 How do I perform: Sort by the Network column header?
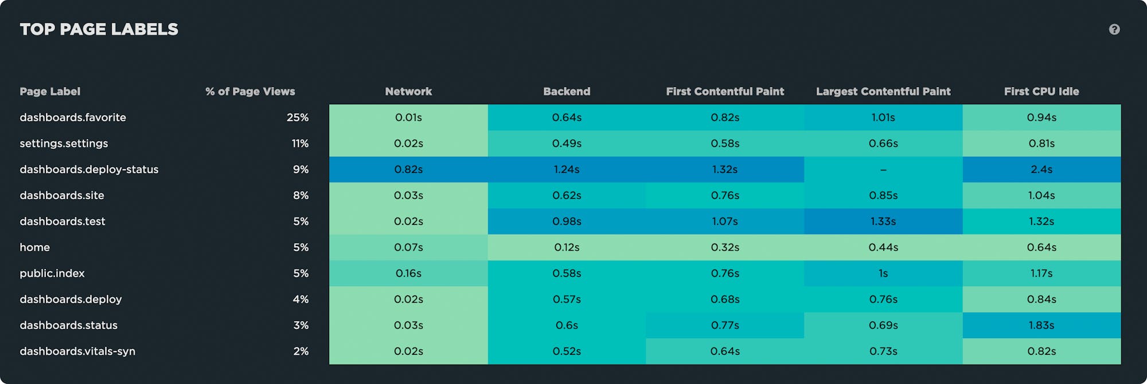coord(408,92)
